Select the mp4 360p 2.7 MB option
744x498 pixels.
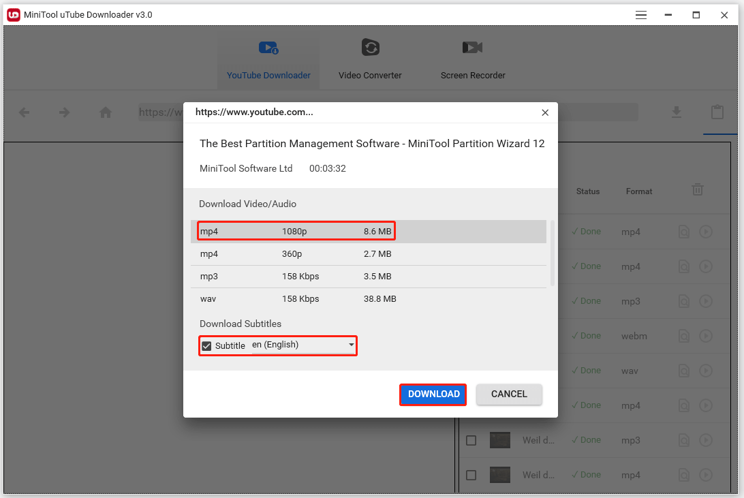click(x=368, y=253)
